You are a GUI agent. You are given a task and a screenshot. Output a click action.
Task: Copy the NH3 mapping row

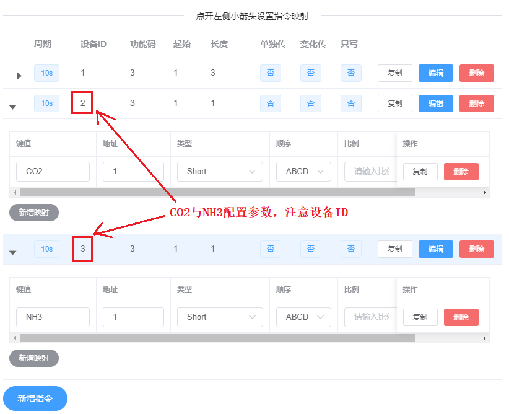point(420,317)
